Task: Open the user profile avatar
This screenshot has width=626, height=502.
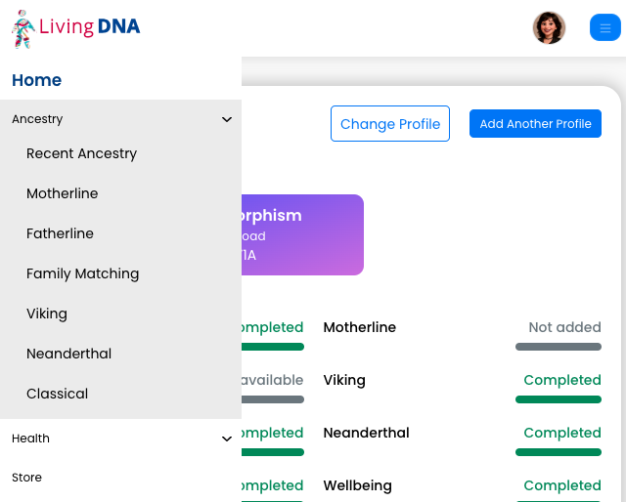Action: pos(549,27)
